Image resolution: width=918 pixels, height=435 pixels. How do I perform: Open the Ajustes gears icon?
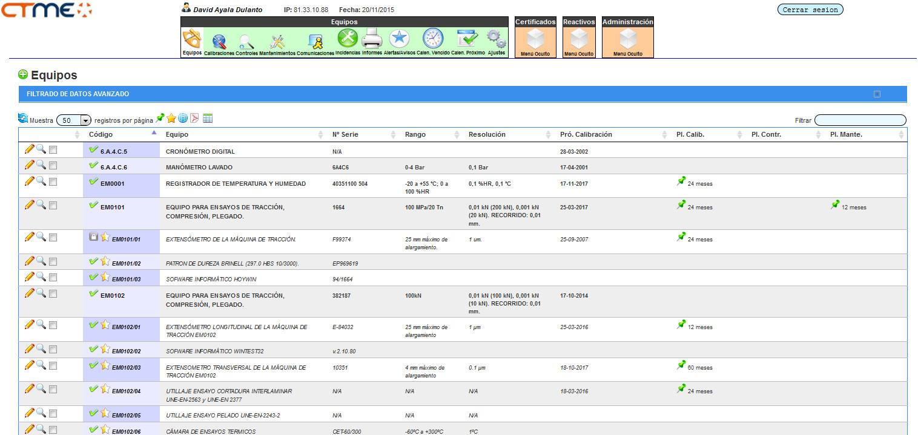[x=496, y=39]
